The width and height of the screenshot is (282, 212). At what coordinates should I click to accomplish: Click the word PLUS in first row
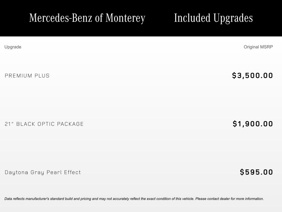point(42,76)
